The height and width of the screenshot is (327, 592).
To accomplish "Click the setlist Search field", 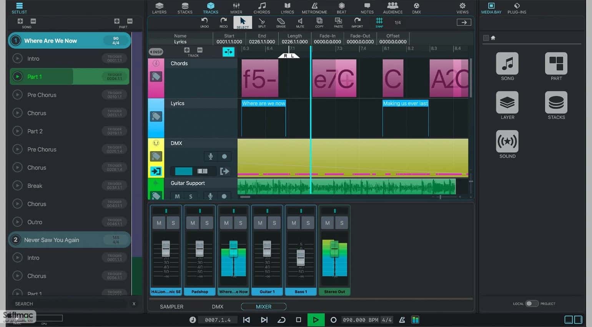I will pyautogui.click(x=70, y=304).
